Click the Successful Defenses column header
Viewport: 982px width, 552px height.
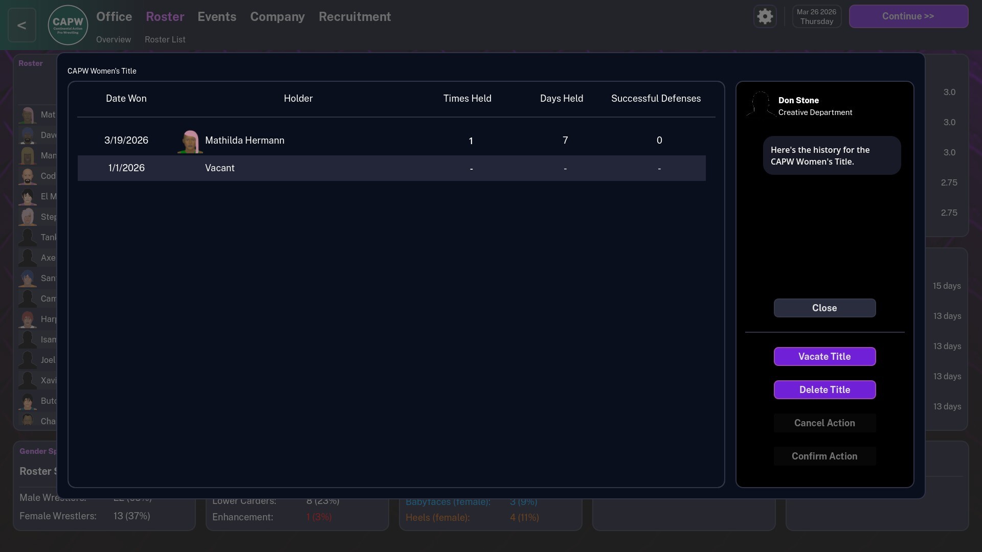click(x=656, y=99)
